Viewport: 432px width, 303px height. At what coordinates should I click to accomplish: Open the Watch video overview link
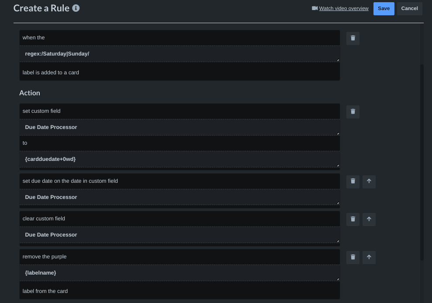pyautogui.click(x=344, y=8)
